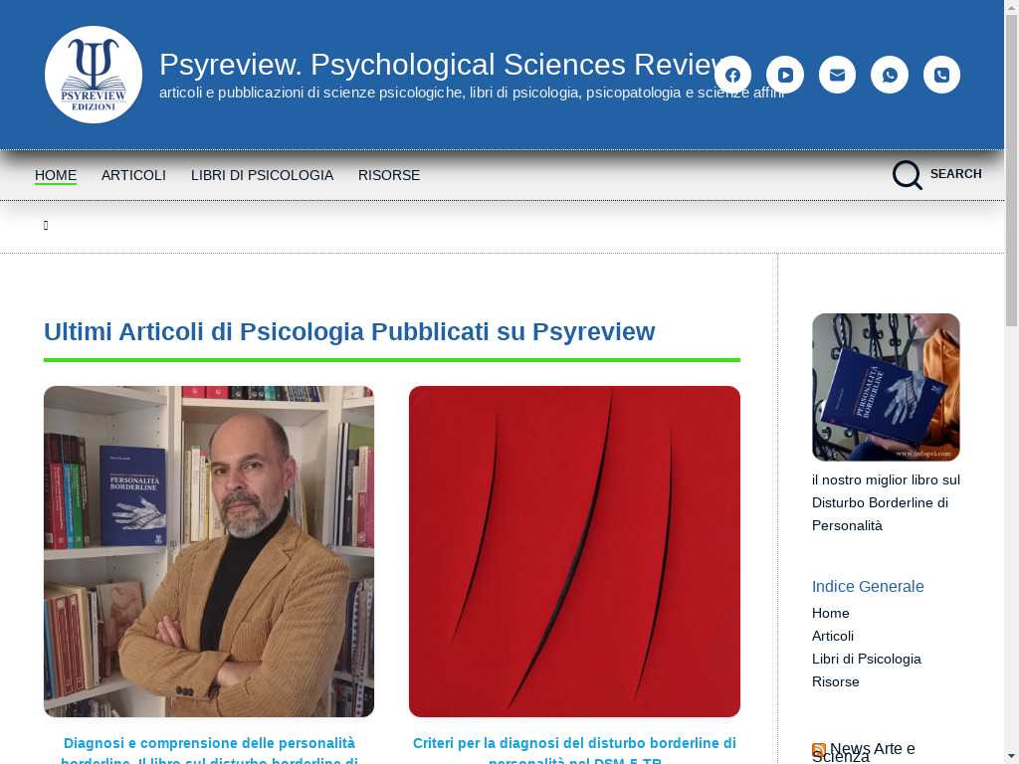Viewport: 1019px width, 764px height.
Task: Click the phone call icon
Action: coord(941,75)
